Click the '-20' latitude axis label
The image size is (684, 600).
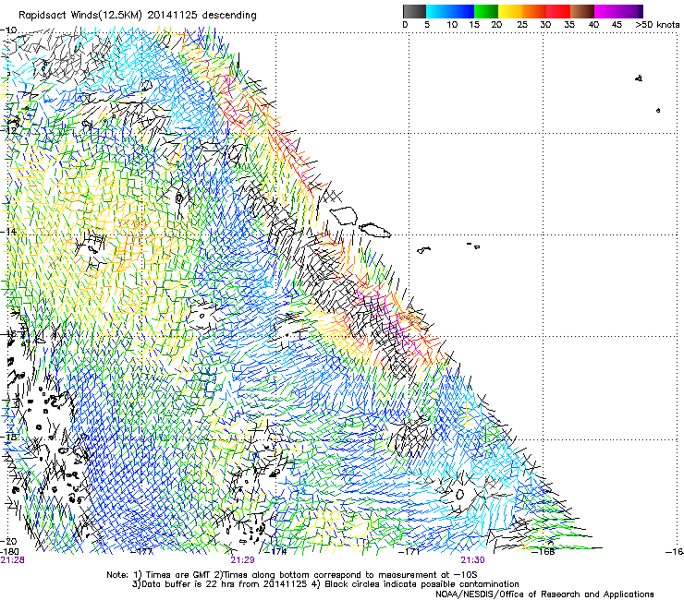8,541
